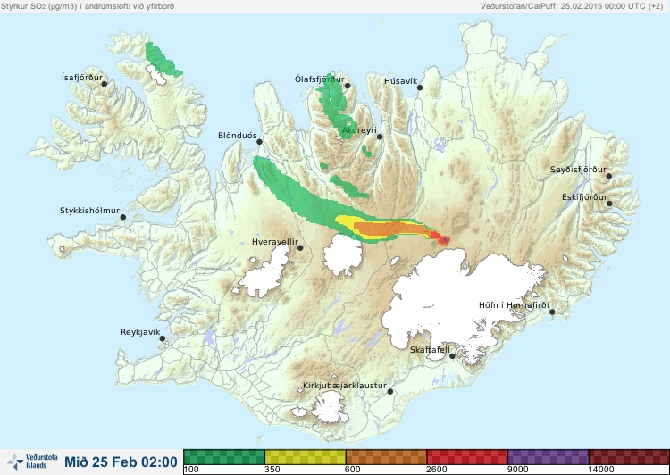The height and width of the screenshot is (475, 670).
Task: Click the Akureyri label text
Action: (x=359, y=130)
